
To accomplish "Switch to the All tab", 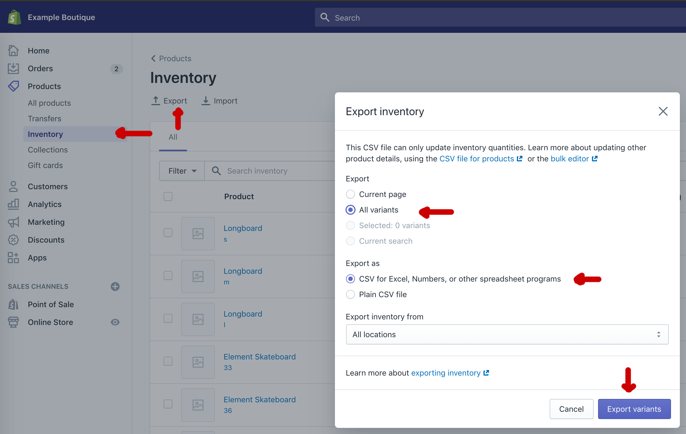I will [173, 137].
